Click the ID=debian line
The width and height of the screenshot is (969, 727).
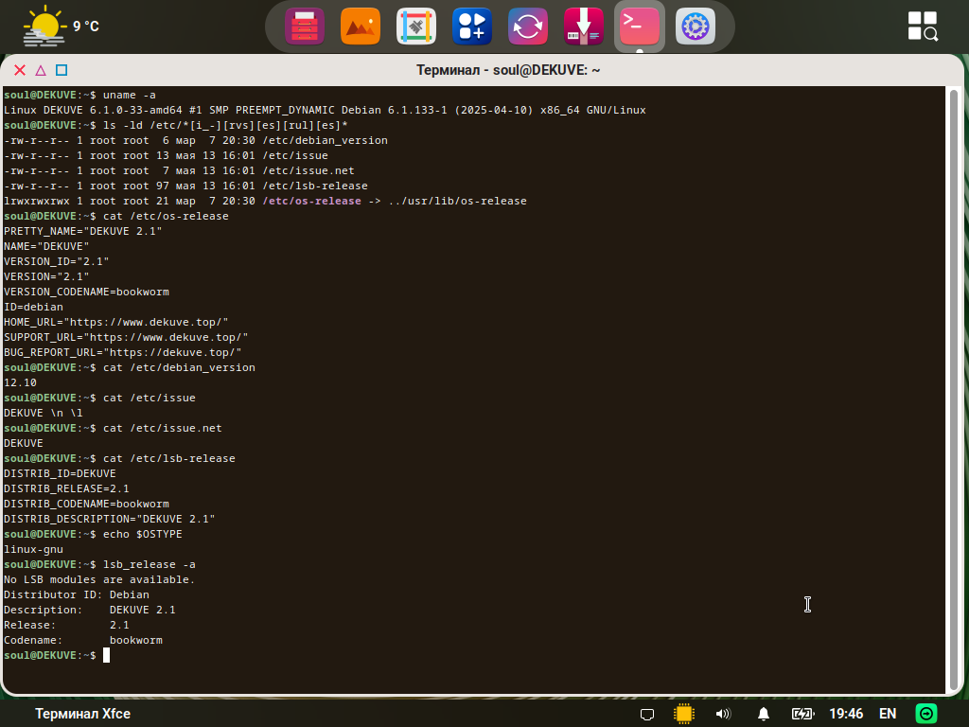33,308
